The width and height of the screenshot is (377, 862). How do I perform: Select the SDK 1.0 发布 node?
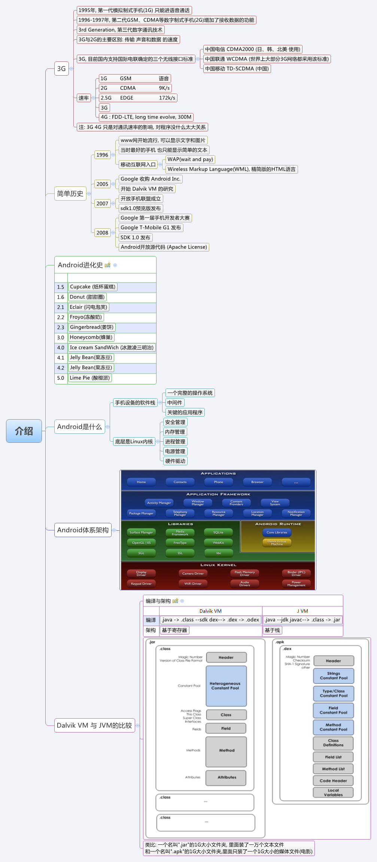pyautogui.click(x=136, y=237)
